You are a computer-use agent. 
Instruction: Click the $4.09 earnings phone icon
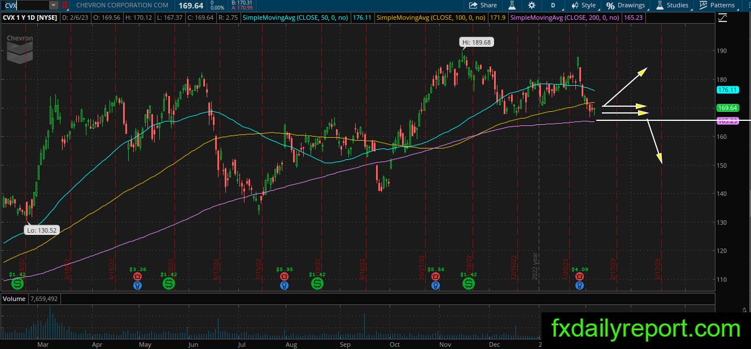pyautogui.click(x=579, y=276)
